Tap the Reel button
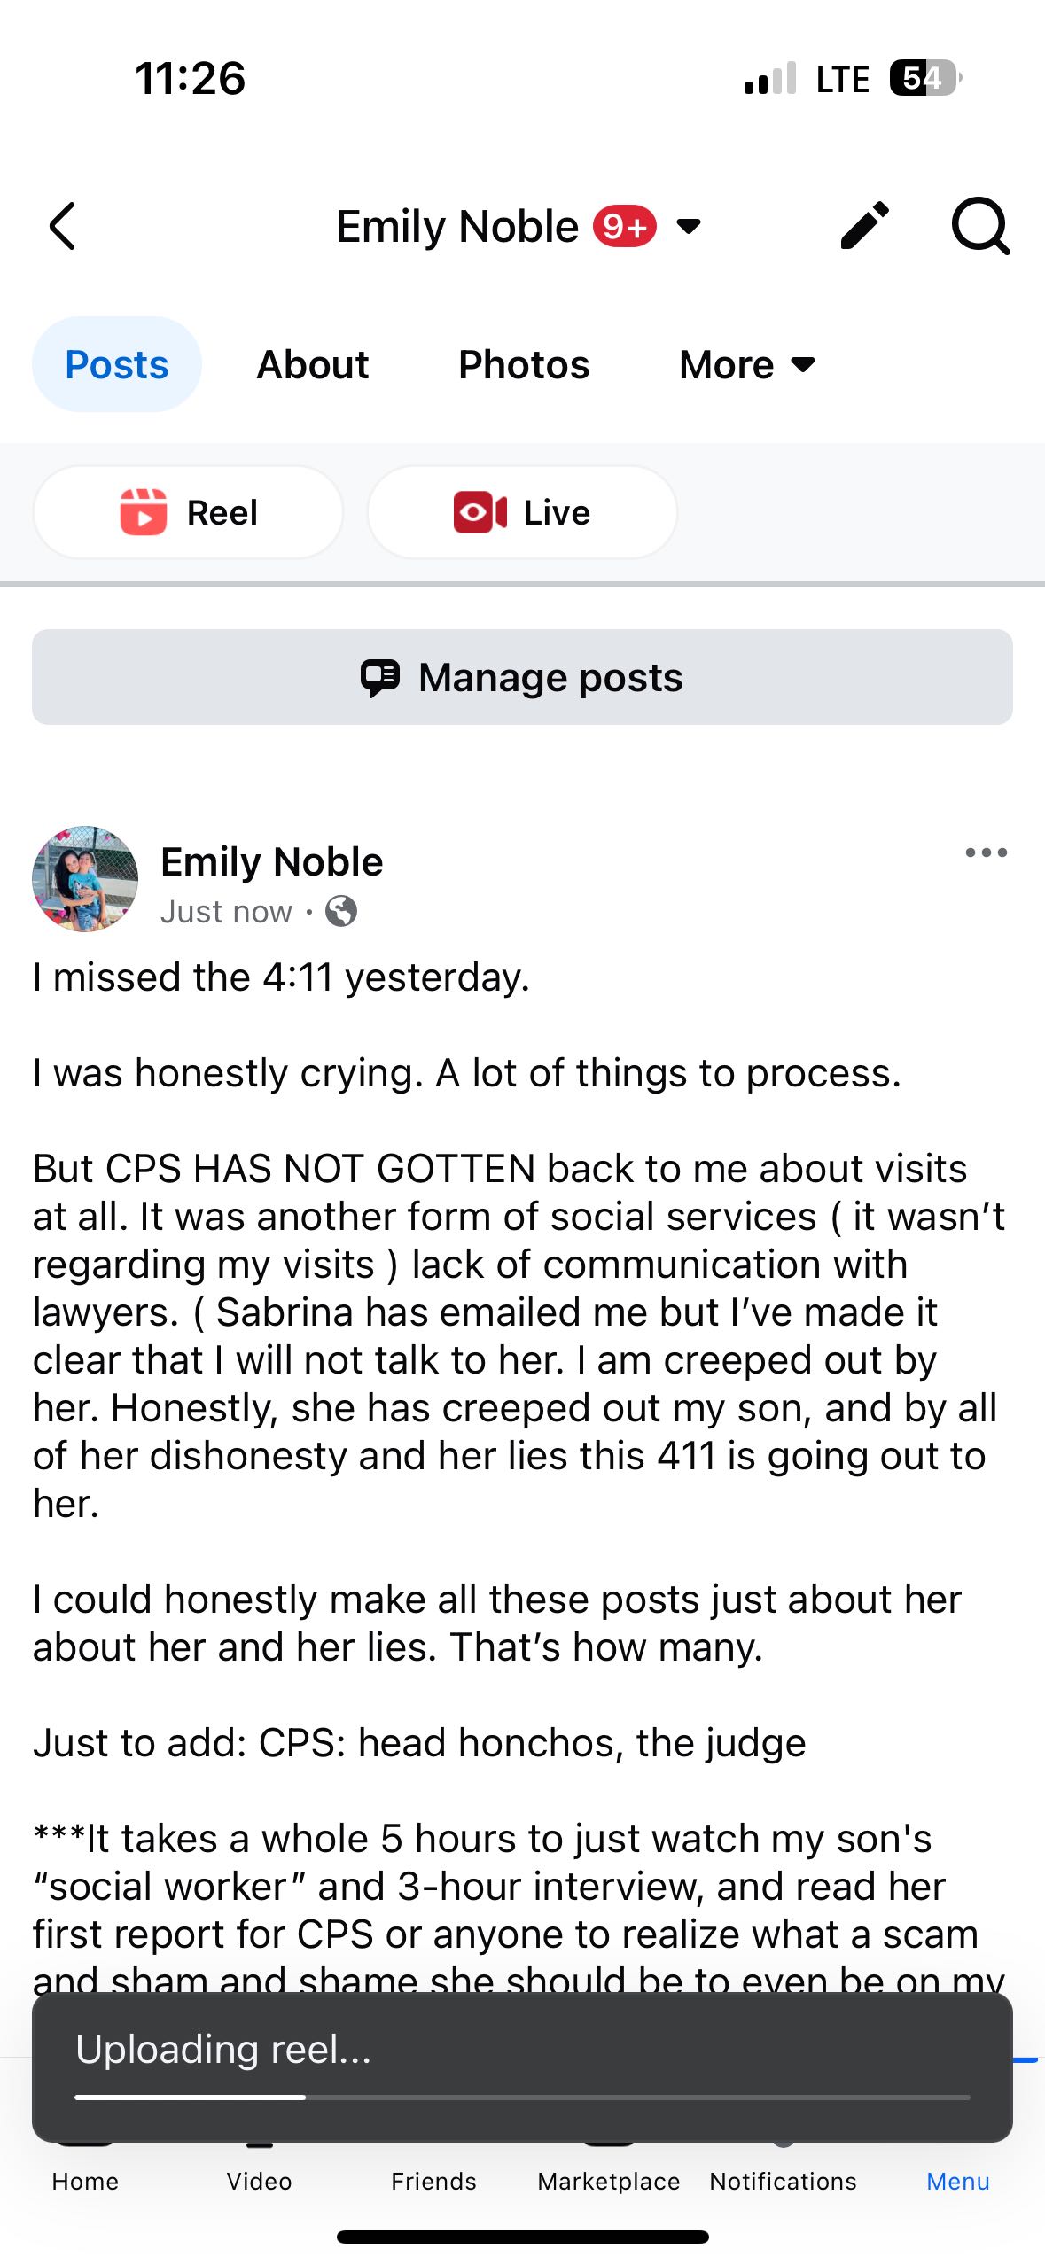The width and height of the screenshot is (1045, 2265). coord(188,512)
